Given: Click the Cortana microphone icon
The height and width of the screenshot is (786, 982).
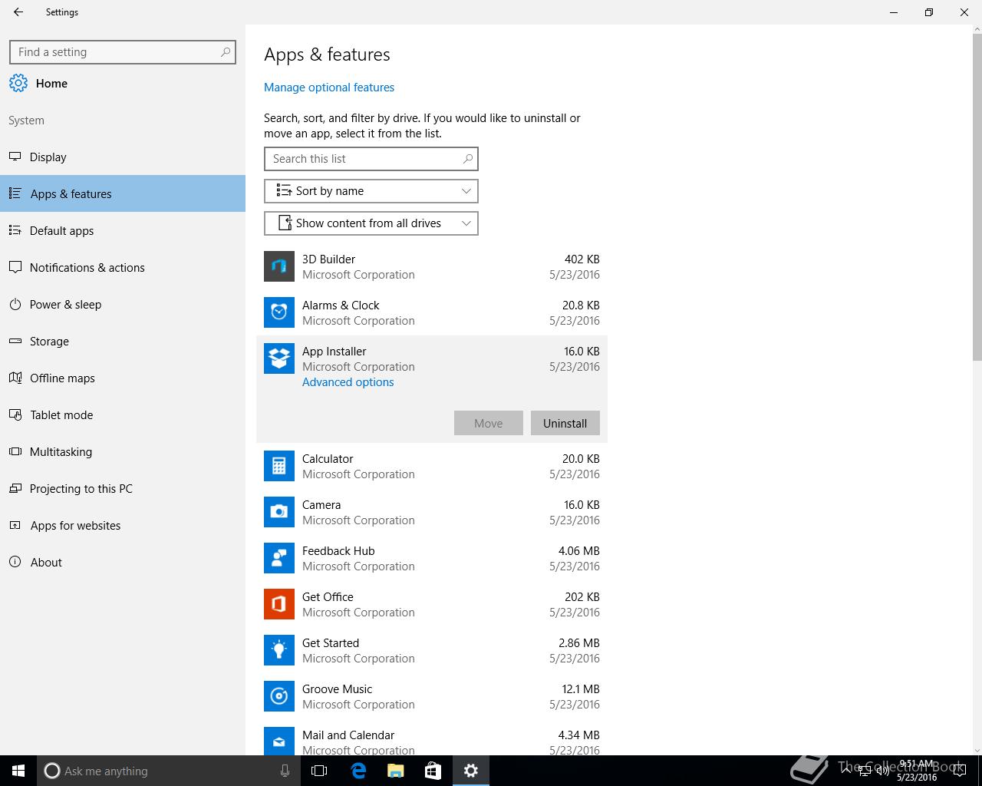Looking at the screenshot, I should (x=285, y=771).
